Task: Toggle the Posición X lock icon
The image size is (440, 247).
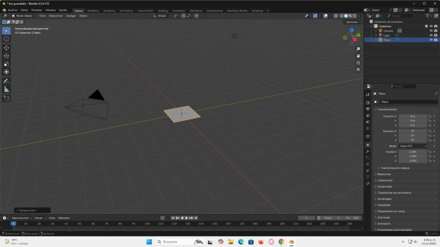Action: [x=430, y=116]
